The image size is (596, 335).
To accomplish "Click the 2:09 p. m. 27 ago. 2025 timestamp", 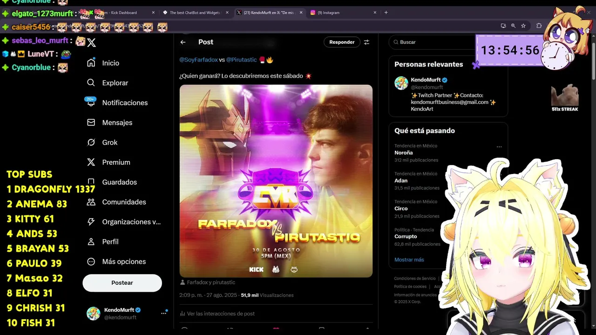I will 208,295.
